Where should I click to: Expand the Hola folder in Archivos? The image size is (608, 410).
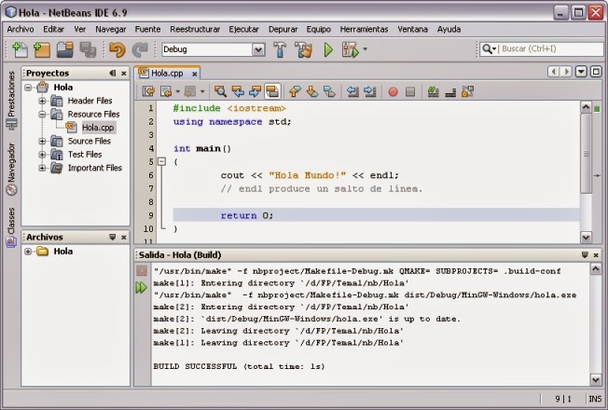(28, 252)
